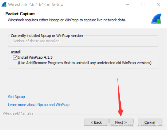Click the 'Wireshark 2.6.4 64-bit Setup' title text
Viewport: 167px width, 130px height.
(36, 5)
